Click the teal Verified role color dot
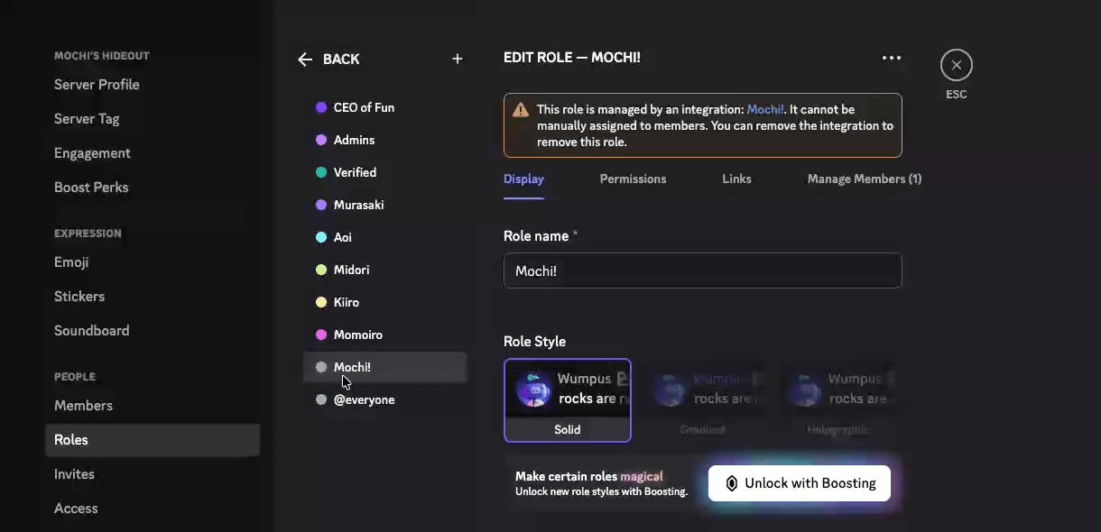Viewport: 1101px width, 532px height. 321,172
